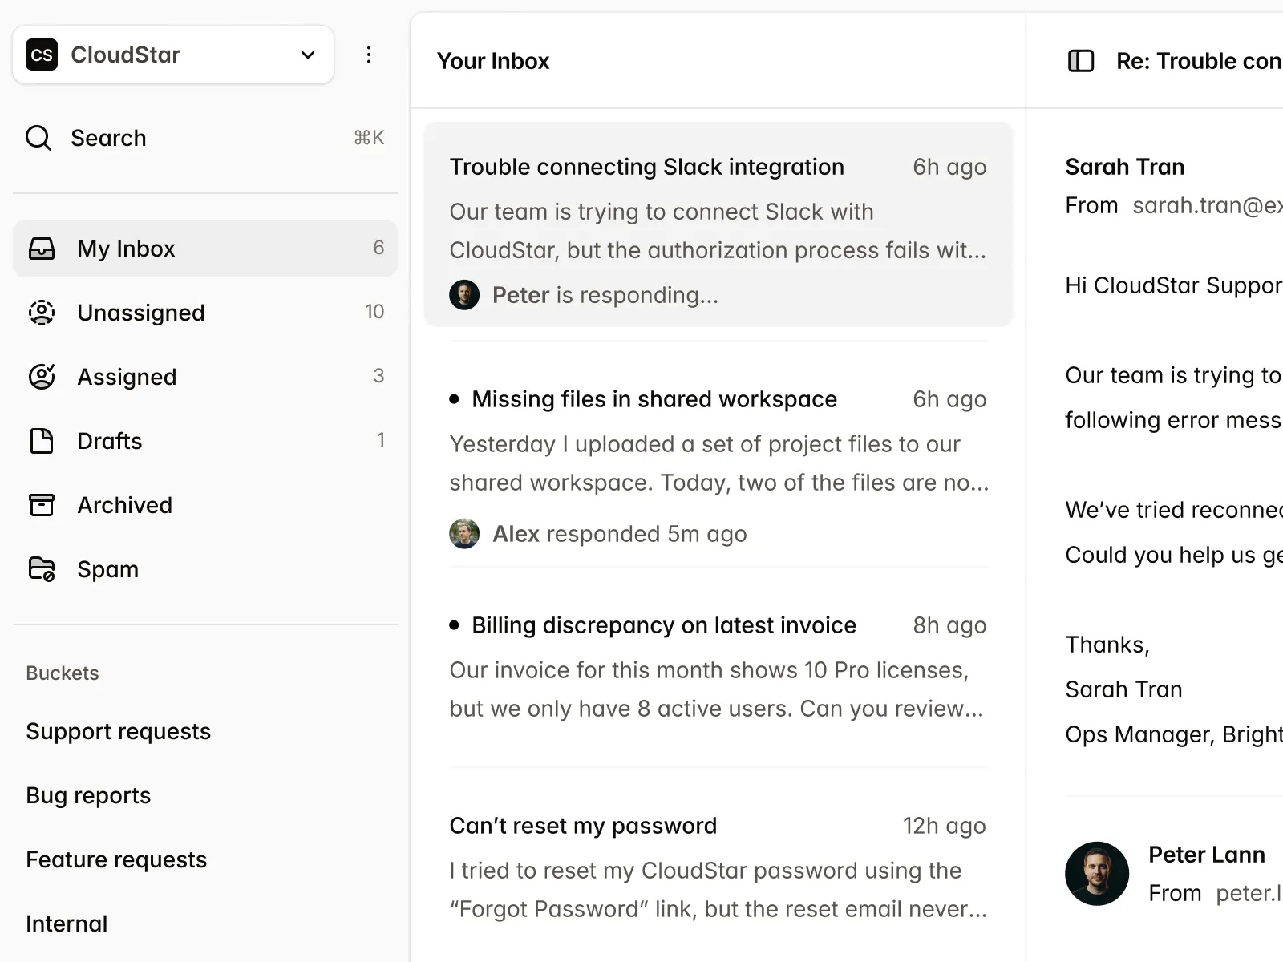Image resolution: width=1283 pixels, height=962 pixels.
Task: Open the Internal bucket
Action: click(x=67, y=924)
